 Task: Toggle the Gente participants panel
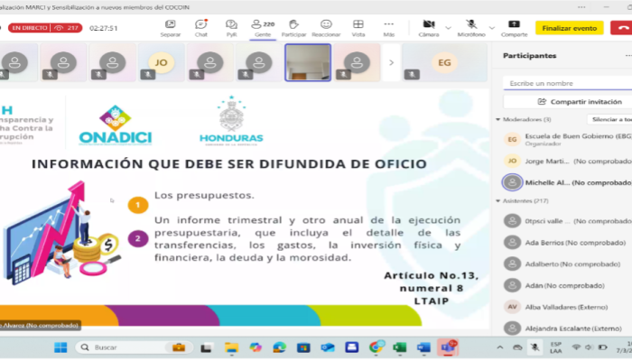[263, 28]
